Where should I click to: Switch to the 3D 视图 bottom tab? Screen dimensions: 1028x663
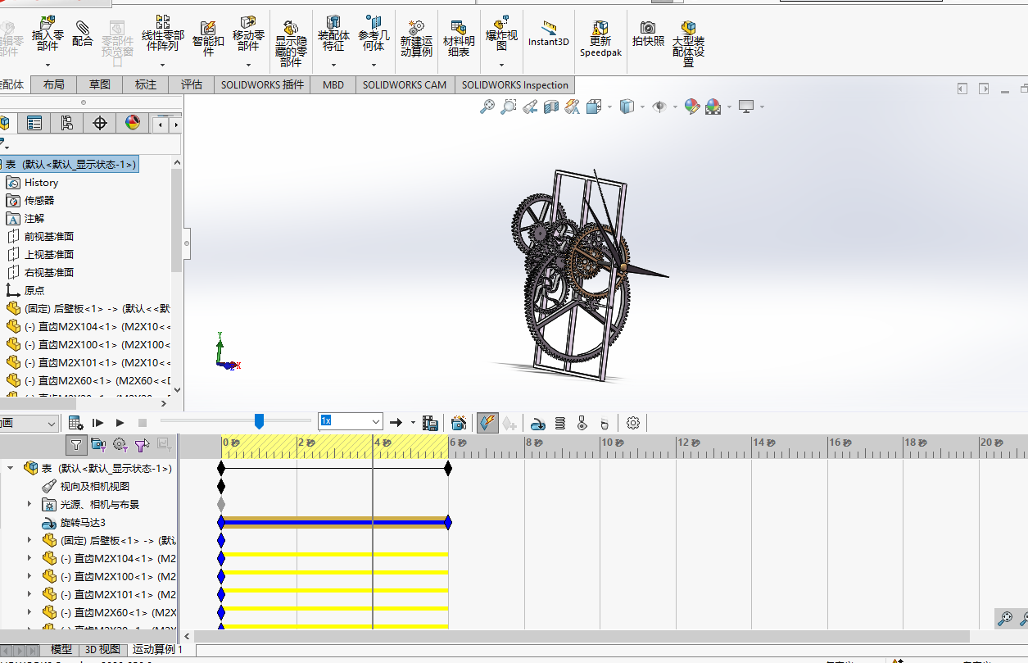tap(102, 649)
